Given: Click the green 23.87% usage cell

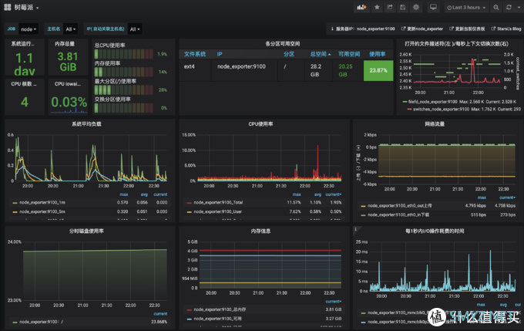Looking at the screenshot, I should (x=378, y=70).
